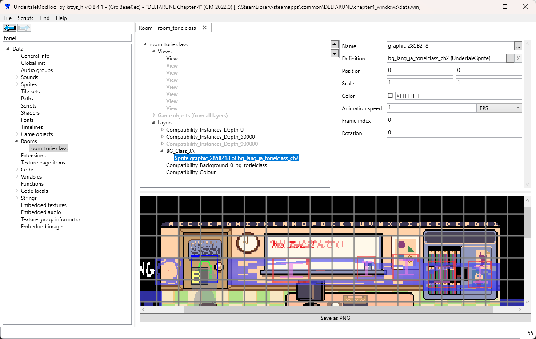Open the FPS animation speed dropdown
This screenshot has width=536, height=339.
(x=500, y=108)
